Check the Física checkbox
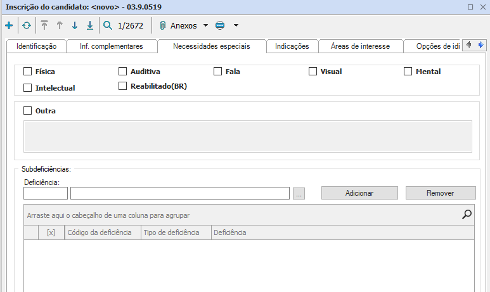 coord(27,72)
